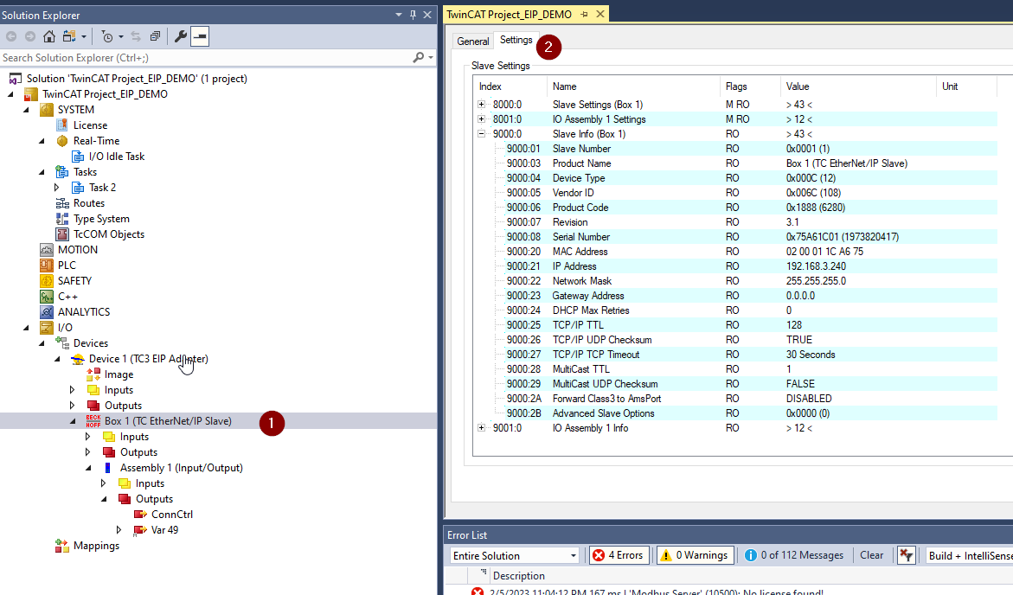Open Solution Explorer window position dropdown arrow
This screenshot has height=595, width=1013.
(399, 14)
